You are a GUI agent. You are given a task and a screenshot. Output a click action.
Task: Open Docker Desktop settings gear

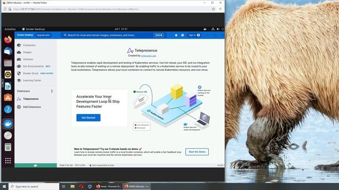click(x=182, y=35)
